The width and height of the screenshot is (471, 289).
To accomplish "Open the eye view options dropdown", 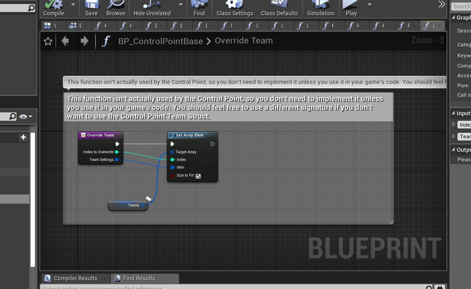I will click(x=26, y=116).
